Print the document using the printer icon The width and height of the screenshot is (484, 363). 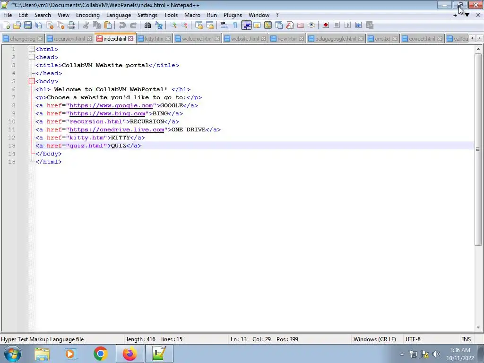click(x=71, y=26)
